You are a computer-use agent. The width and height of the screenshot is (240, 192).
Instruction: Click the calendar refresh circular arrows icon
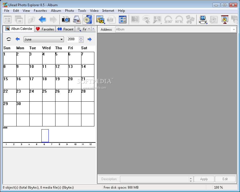point(9,39)
